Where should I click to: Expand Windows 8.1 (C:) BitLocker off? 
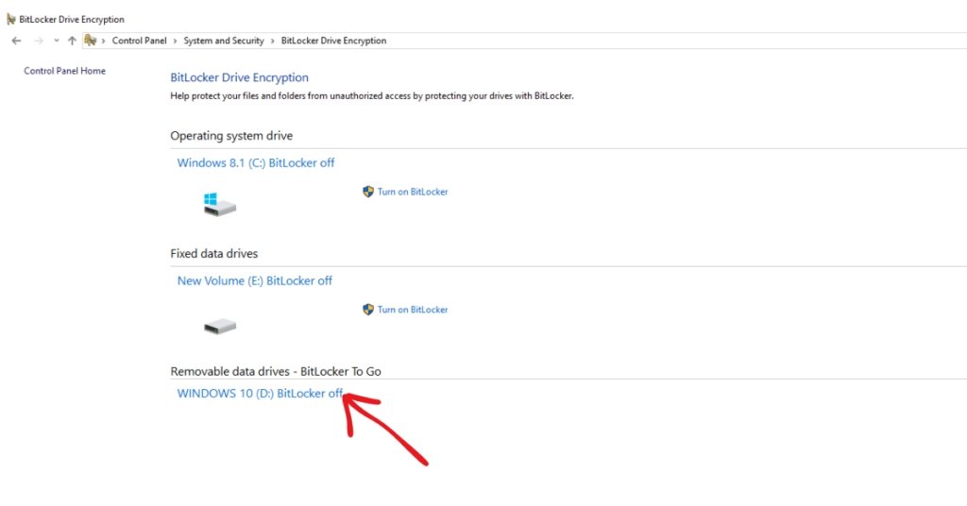point(256,162)
